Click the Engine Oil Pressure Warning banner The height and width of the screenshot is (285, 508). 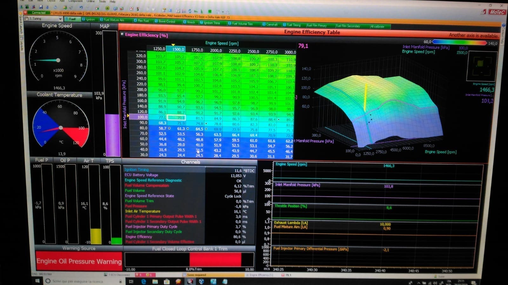[x=79, y=261]
